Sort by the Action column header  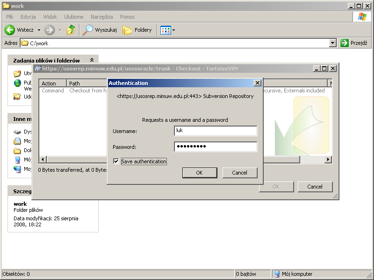(x=53, y=84)
